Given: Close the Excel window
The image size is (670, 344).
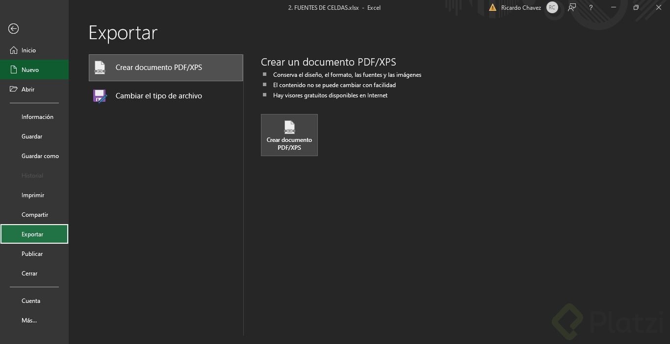Looking at the screenshot, I should pos(659,8).
